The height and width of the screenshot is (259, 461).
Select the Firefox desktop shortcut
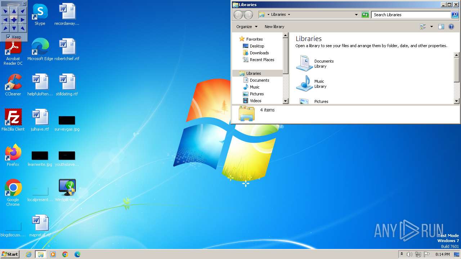tap(13, 155)
